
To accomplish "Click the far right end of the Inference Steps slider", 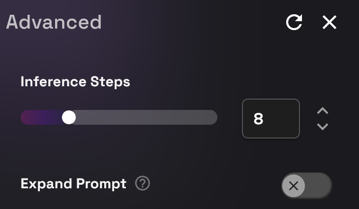I will (x=214, y=117).
